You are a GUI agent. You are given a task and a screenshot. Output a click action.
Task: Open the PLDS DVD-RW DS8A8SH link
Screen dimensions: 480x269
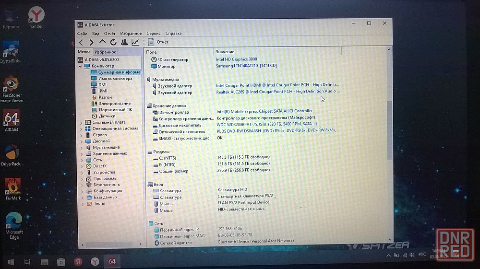278,130
